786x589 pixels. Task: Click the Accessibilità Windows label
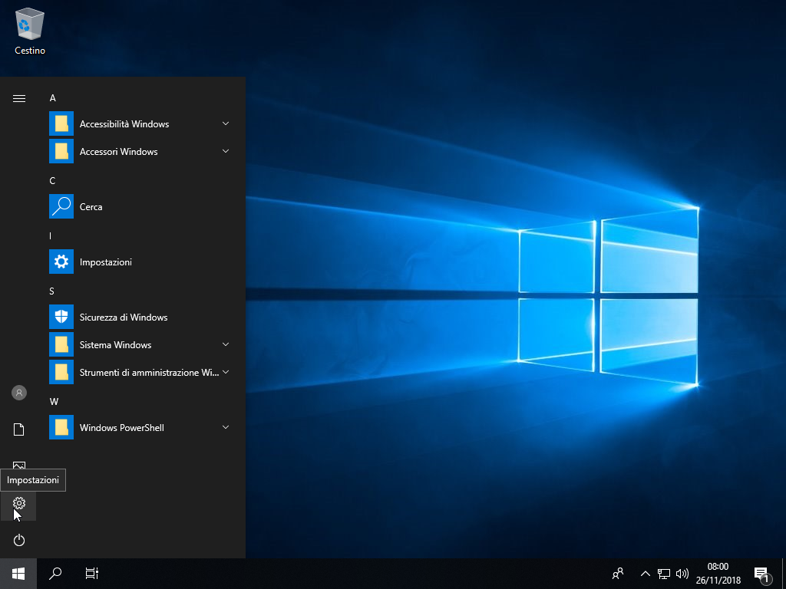124,124
